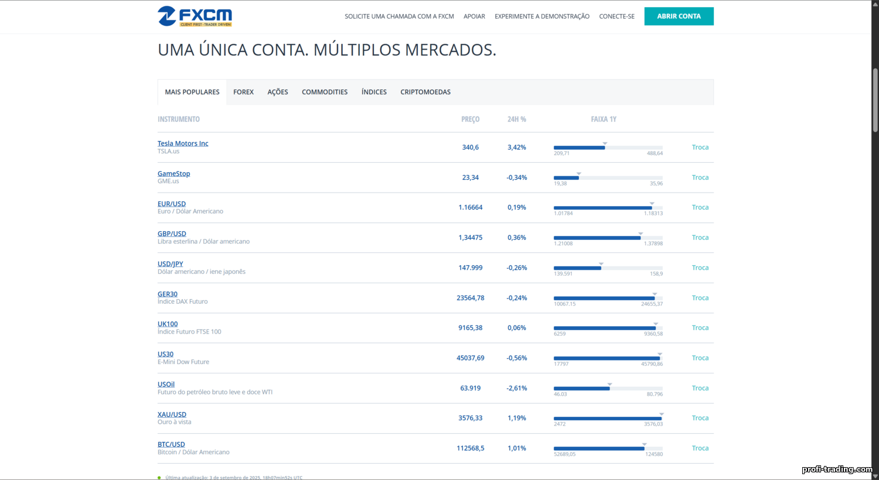Click SOLICITE UMA CHAMADA COM A FXCM
879x480 pixels.
399,16
